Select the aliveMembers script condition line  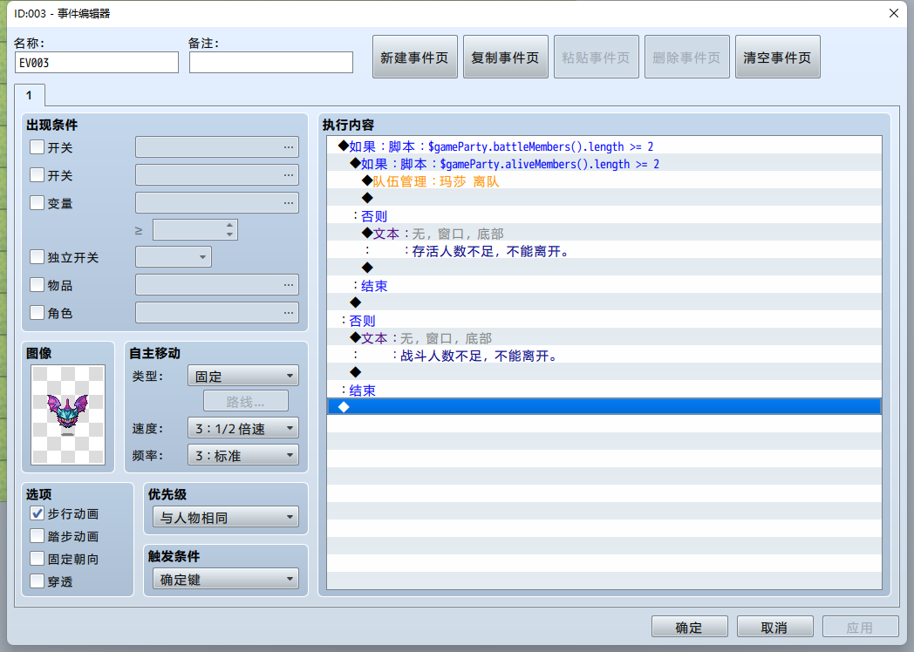pyautogui.click(x=604, y=163)
